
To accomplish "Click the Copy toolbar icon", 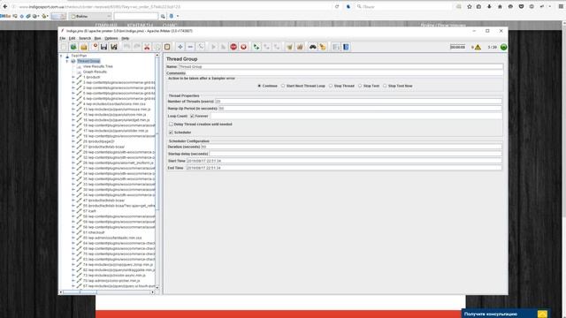I will pos(157,47).
